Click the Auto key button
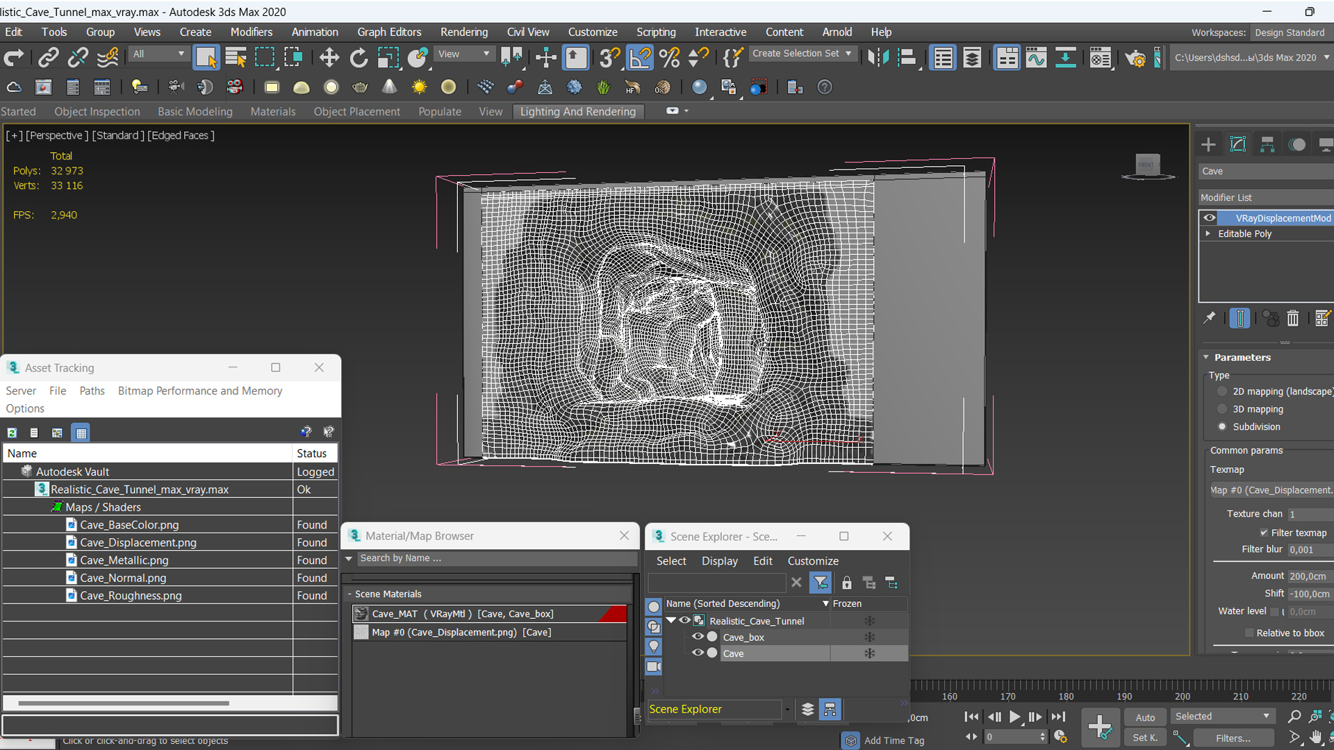The image size is (1334, 750). click(x=1145, y=717)
